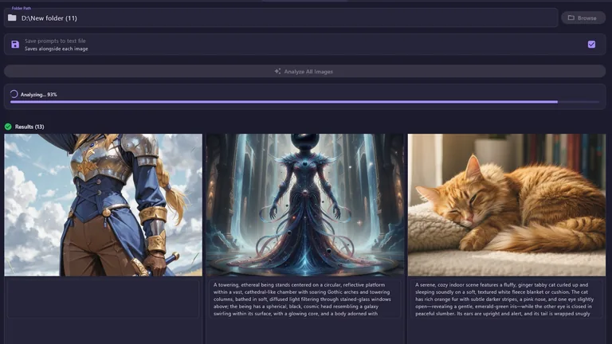This screenshot has height=344, width=612.
Task: Click the sparkle icon on Analyze All Images
Action: tap(277, 72)
